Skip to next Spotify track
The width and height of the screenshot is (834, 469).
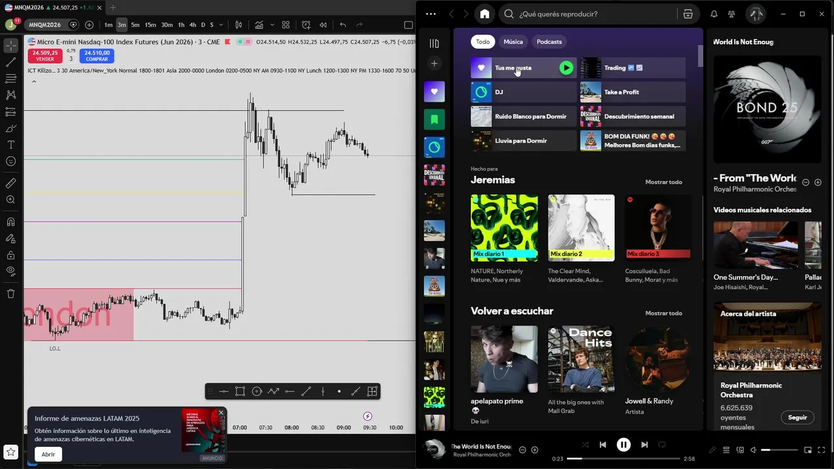[644, 445]
